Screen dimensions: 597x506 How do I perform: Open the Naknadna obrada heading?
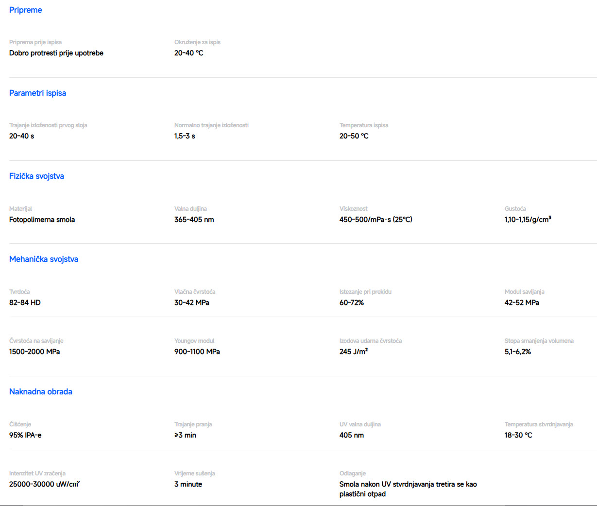[x=40, y=392]
